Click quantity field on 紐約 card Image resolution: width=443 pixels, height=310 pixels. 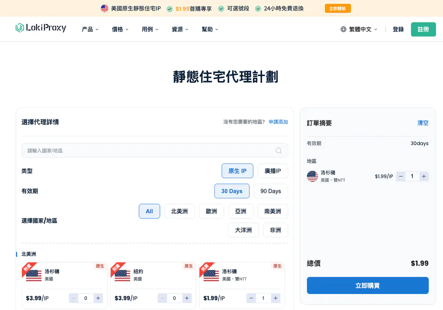(174, 298)
